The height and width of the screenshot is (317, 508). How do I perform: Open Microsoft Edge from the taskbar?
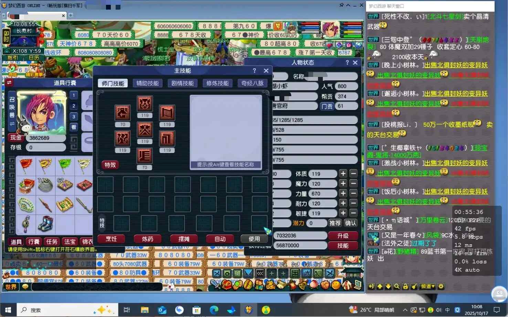(214, 310)
